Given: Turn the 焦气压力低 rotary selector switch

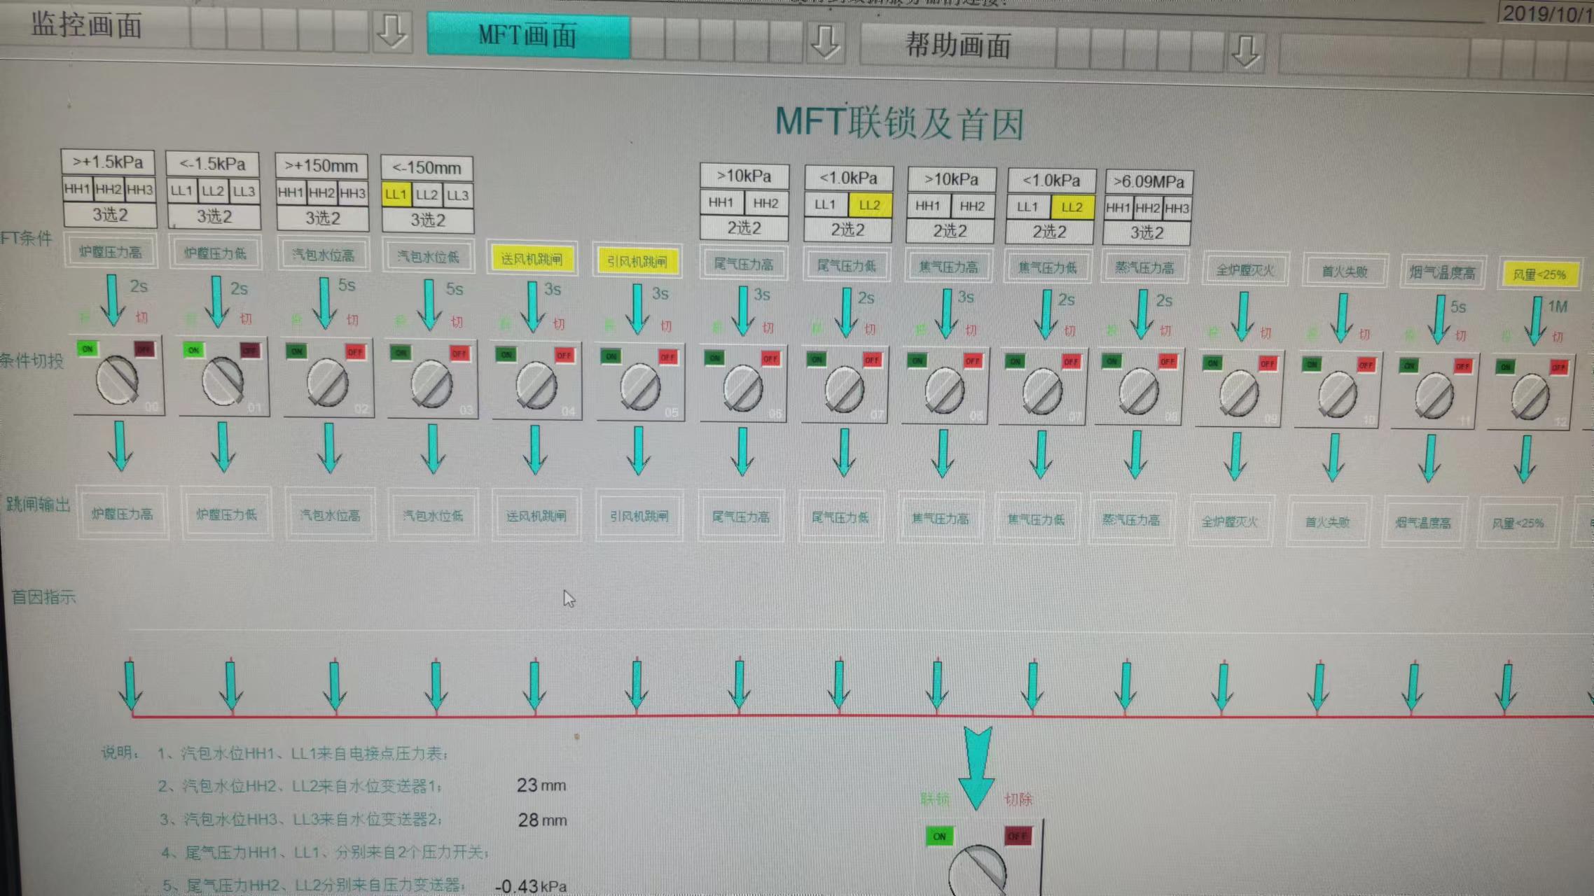Looking at the screenshot, I should pos(1042,393).
